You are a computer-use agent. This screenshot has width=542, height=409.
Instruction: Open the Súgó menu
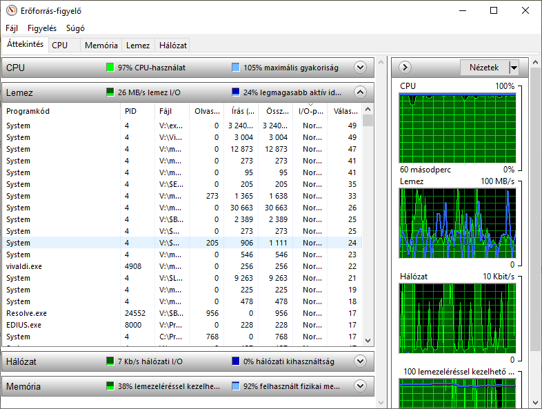pyautogui.click(x=75, y=28)
